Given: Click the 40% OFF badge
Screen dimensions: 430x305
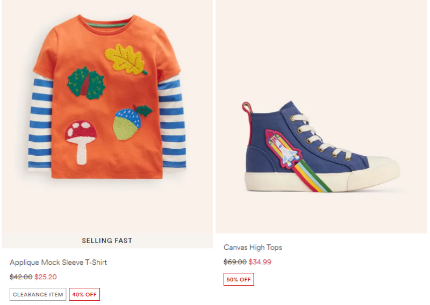Looking at the screenshot, I should [x=84, y=294].
